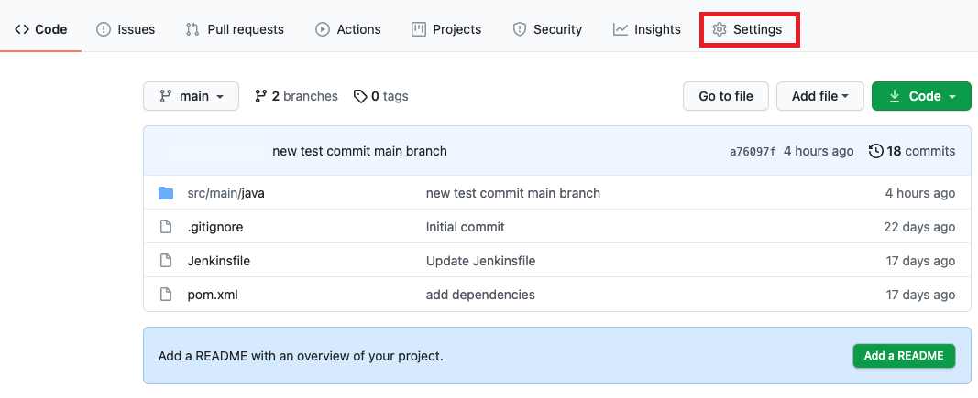This screenshot has width=978, height=398.
Task: View the 2 branches link
Action: tap(296, 96)
